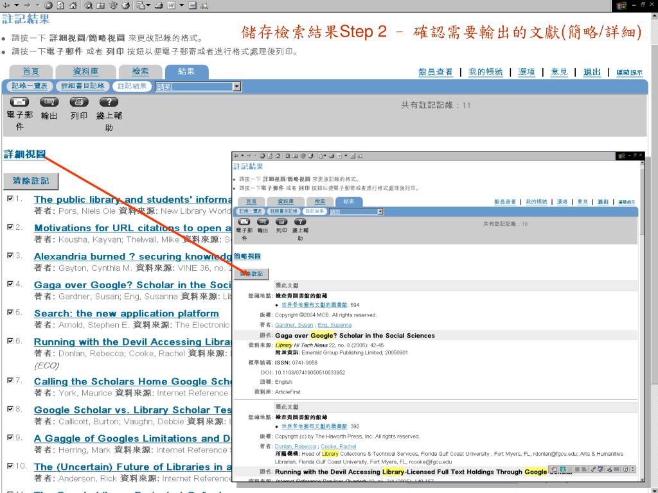Viewport: 658px width, 493px height.
Task: Uncheck record 8 'Google Scholar vs. Library Scholar'
Action: pyautogui.click(x=10, y=409)
